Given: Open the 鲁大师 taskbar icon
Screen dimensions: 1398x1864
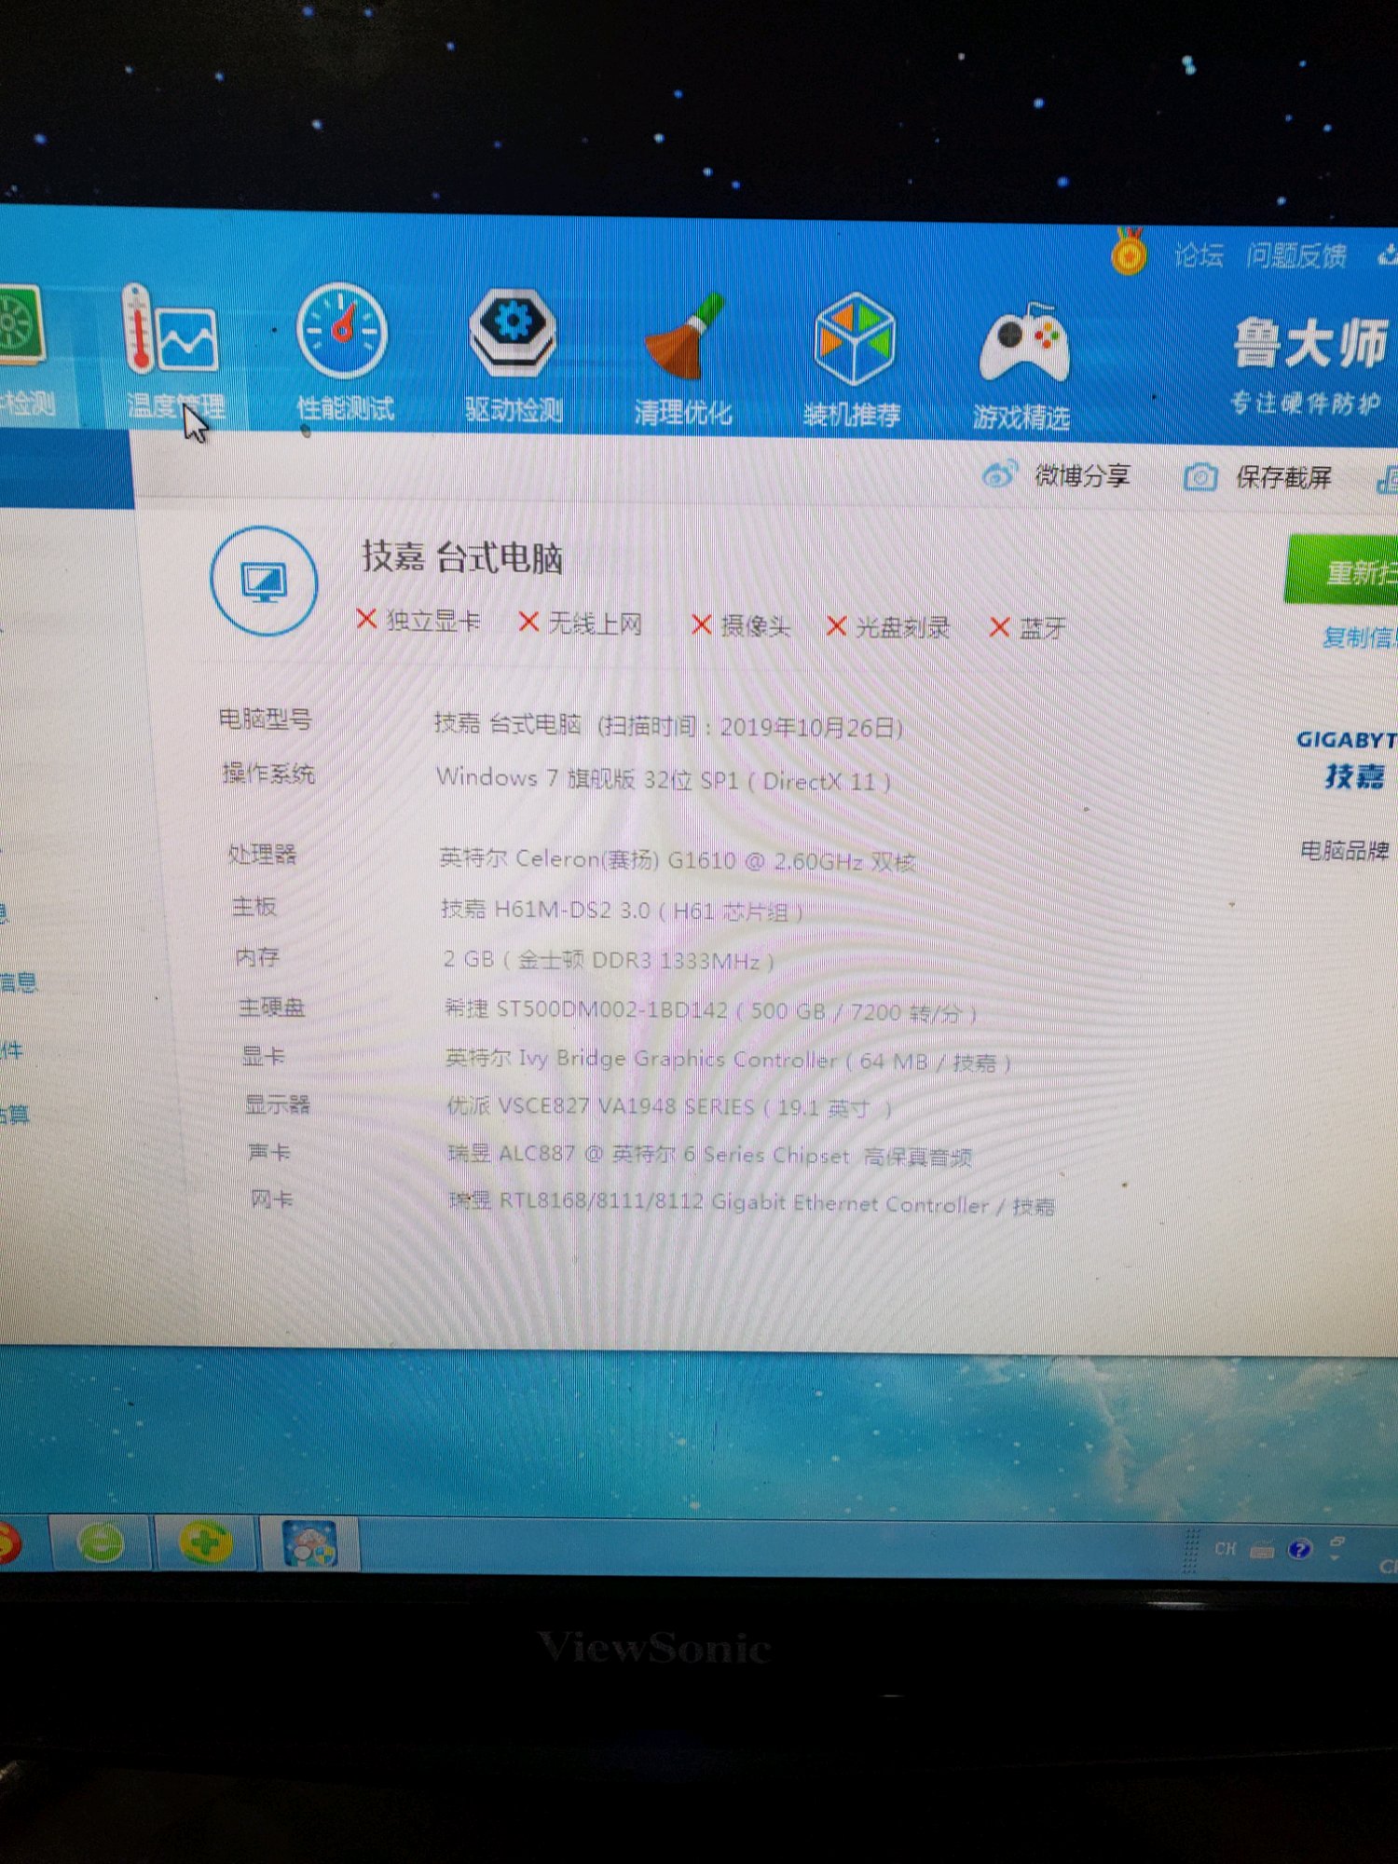Looking at the screenshot, I should [309, 1544].
